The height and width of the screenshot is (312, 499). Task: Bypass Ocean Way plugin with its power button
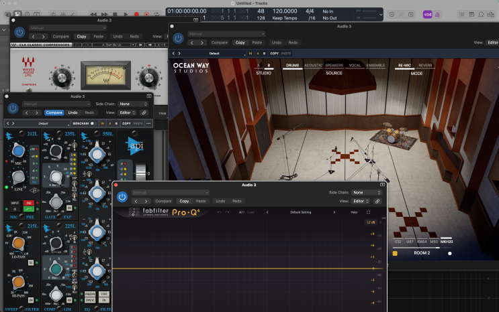click(178, 38)
